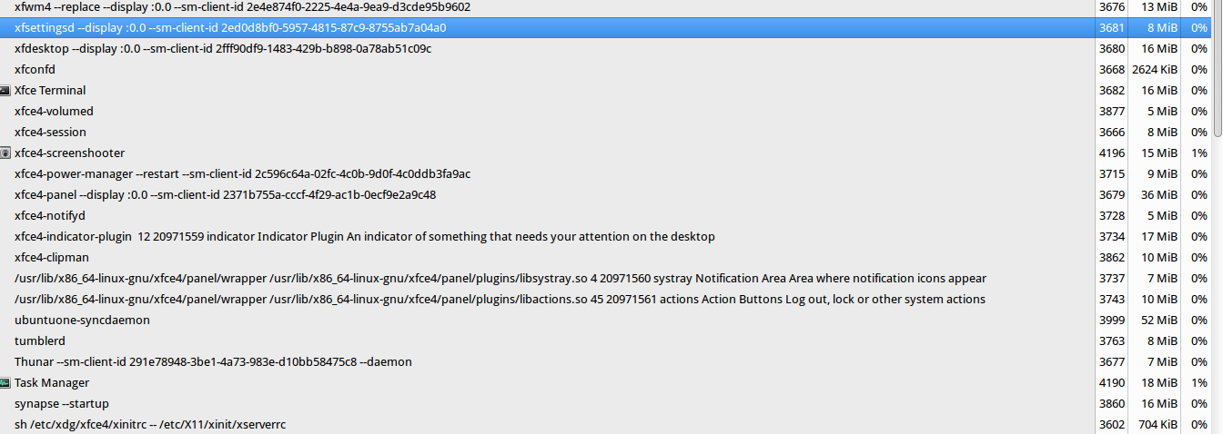This screenshot has width=1223, height=434.
Task: Select the xfce4-indicator-plugin process row
Action: [x=364, y=237]
